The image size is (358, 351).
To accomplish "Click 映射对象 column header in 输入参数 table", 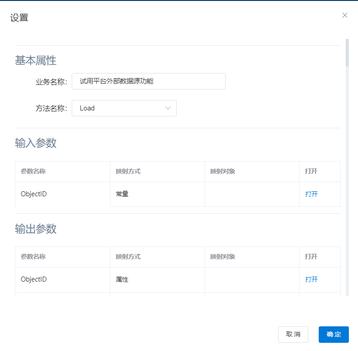I will point(222,171).
